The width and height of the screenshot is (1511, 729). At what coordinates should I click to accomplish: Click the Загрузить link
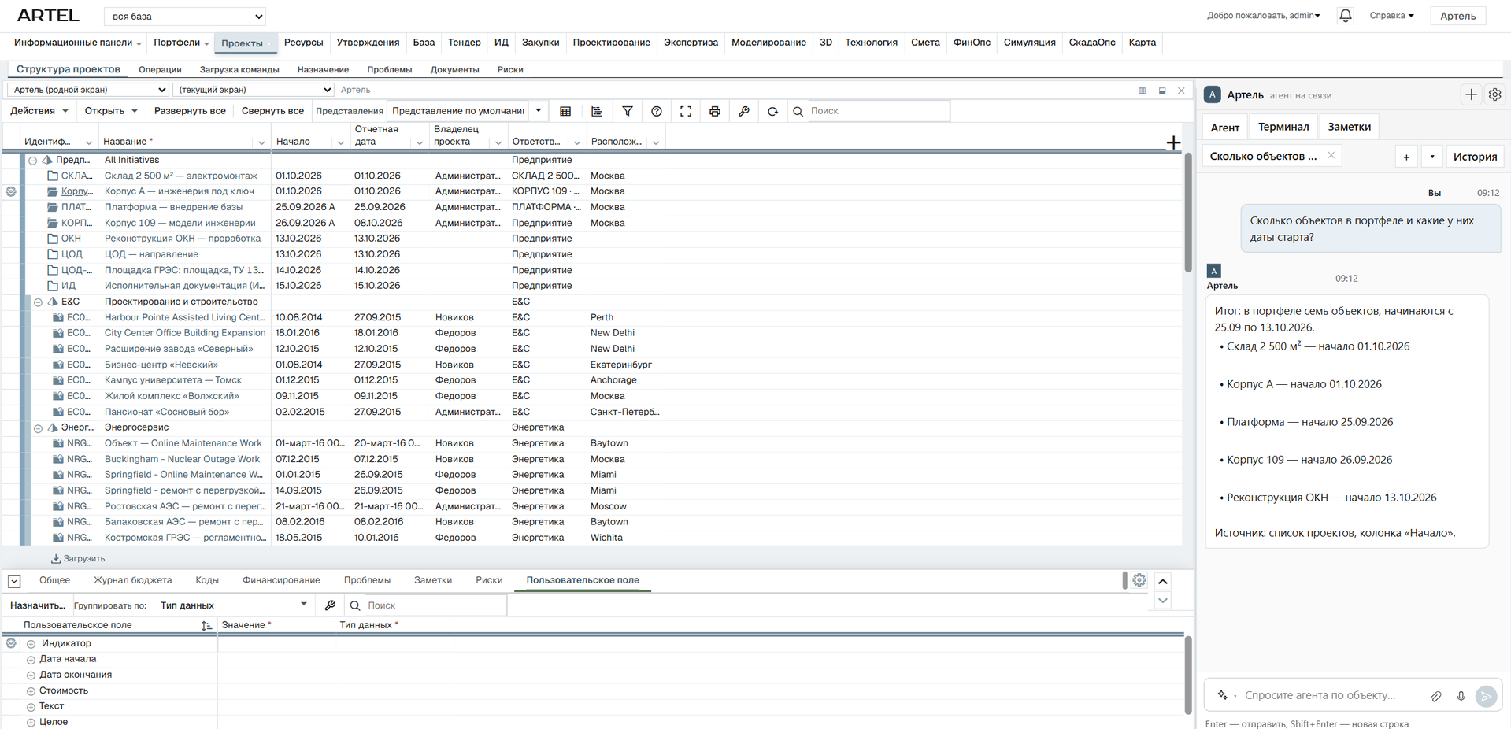pyautogui.click(x=78, y=559)
